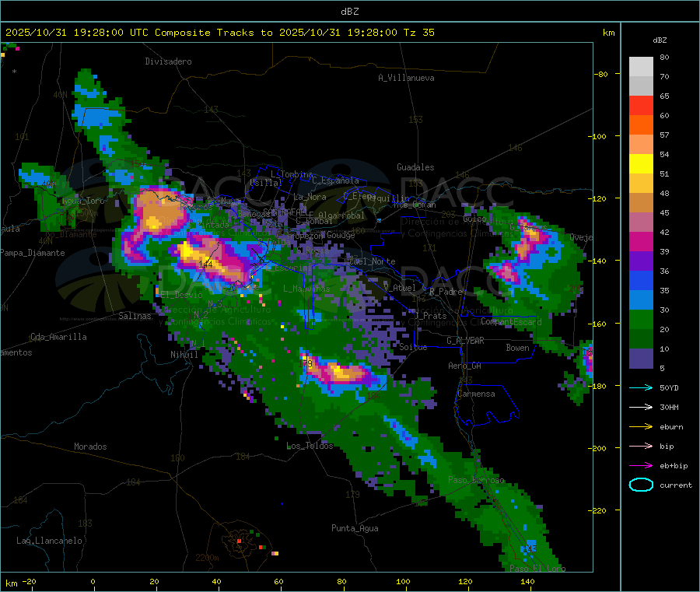Viewport: 700px width, 592px height.
Task: Select the orange 57-60 dBZ swatch
Action: 641,125
